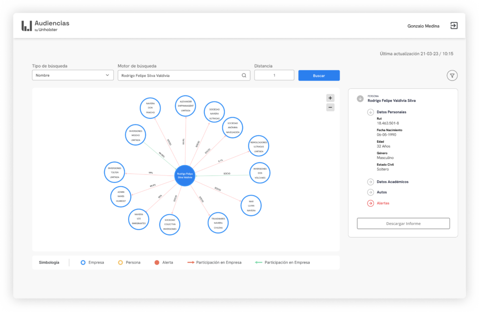
Task: Open the Tipo de búsqueda dropdown
Action: (73, 75)
